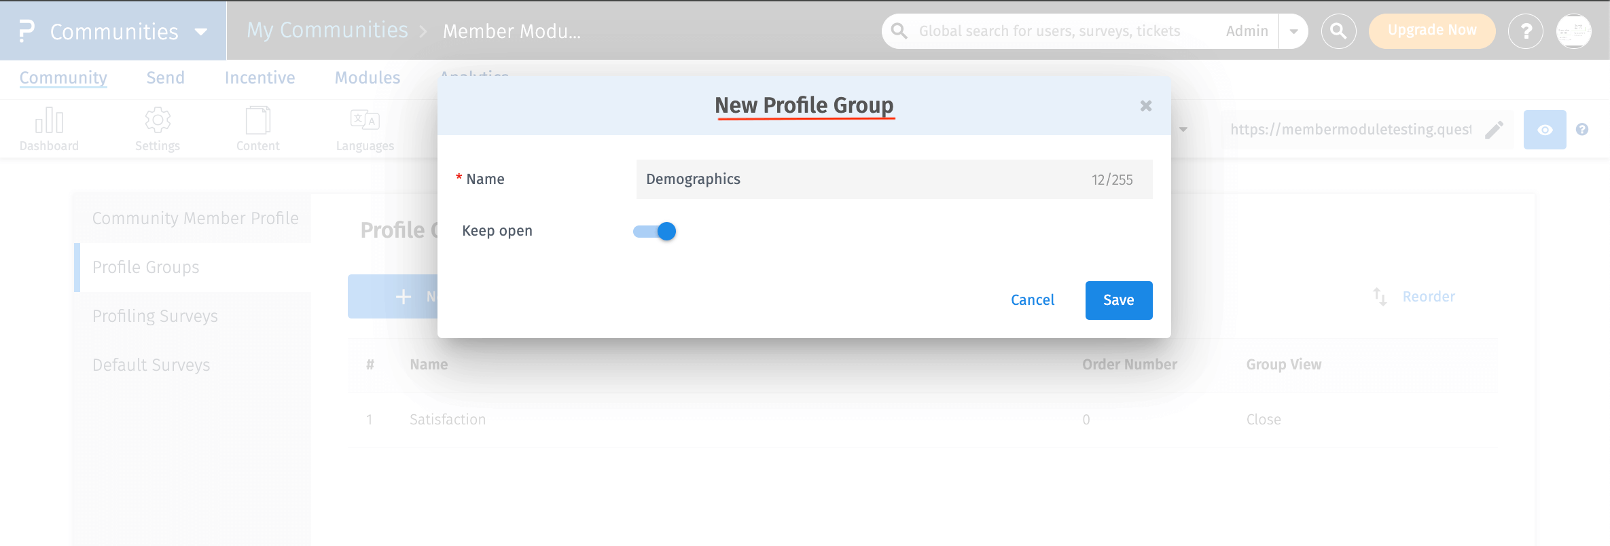
Task: Open the Content page icon
Action: (258, 119)
